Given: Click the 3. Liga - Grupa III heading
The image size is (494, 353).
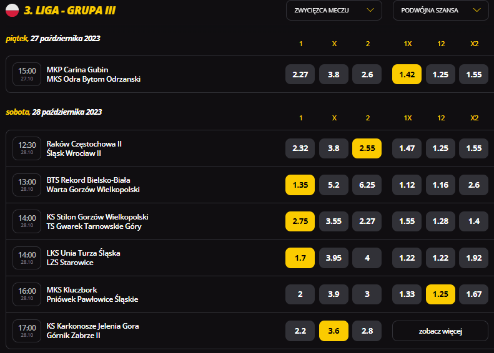Looking at the screenshot, I should pos(69,11).
